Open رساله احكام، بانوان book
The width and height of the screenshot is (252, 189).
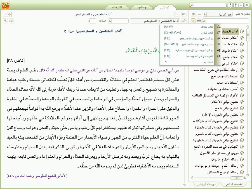[225, 160]
